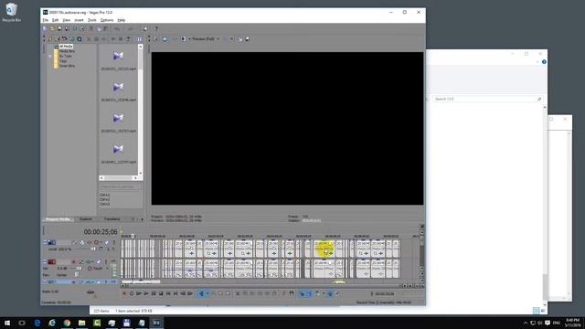Viewport: 585px width, 329px height.
Task: Click the Record button in transport bar
Action: point(124,293)
